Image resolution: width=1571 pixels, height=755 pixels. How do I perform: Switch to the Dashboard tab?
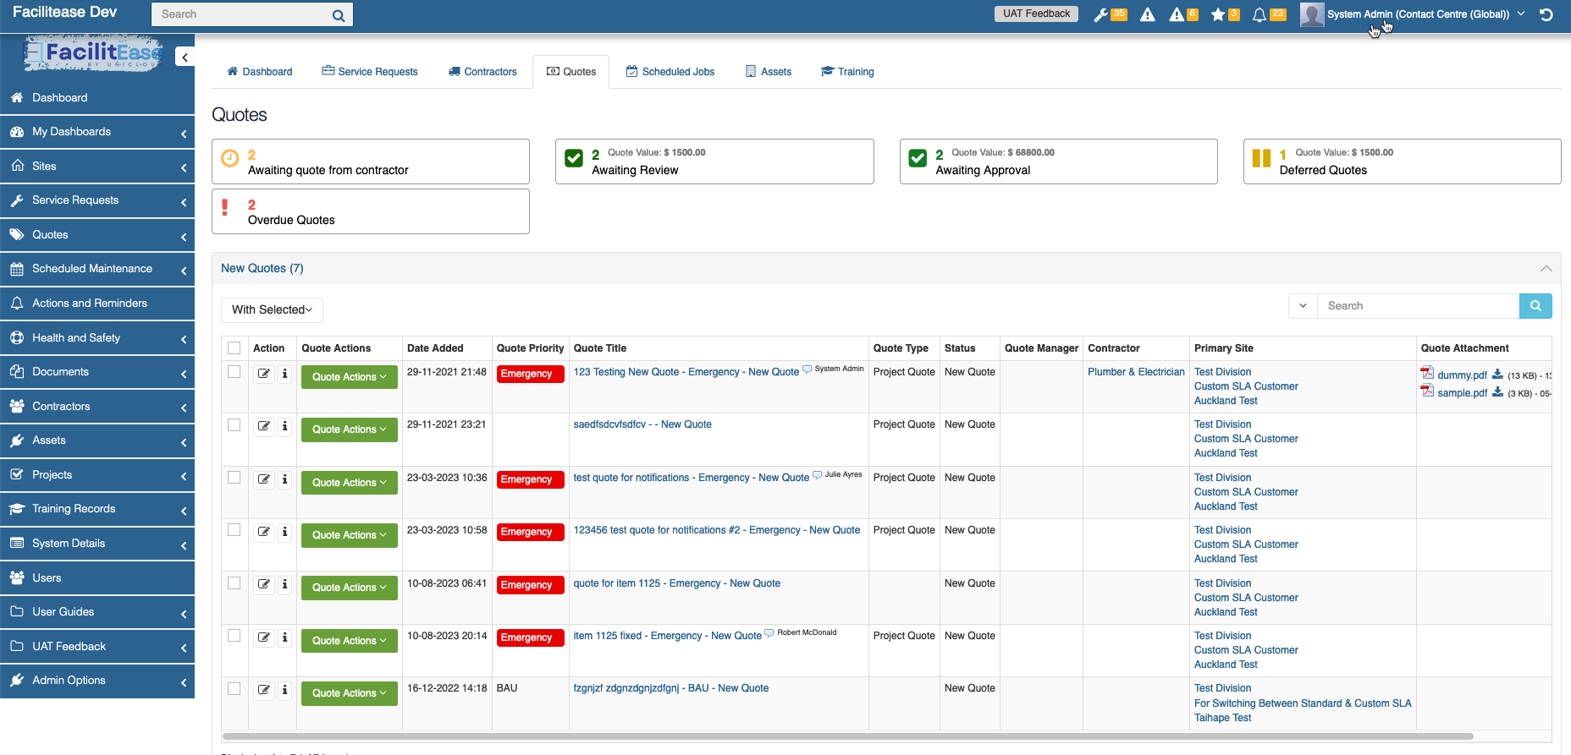click(260, 72)
